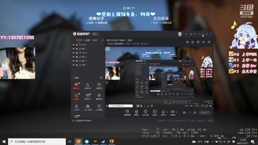The height and width of the screenshot is (145, 258).
Task: Open the Windows Start menu
Action: click(x=4, y=141)
